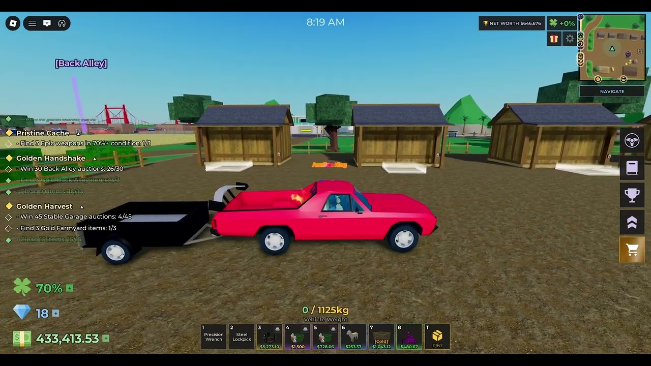Open the purple book journal icon
The image size is (651, 366).
point(632,168)
